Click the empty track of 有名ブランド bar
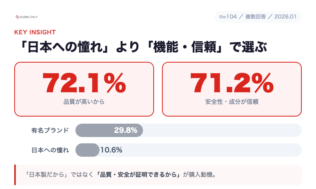The height and width of the screenshot is (189, 316). pyautogui.click(x=221, y=130)
